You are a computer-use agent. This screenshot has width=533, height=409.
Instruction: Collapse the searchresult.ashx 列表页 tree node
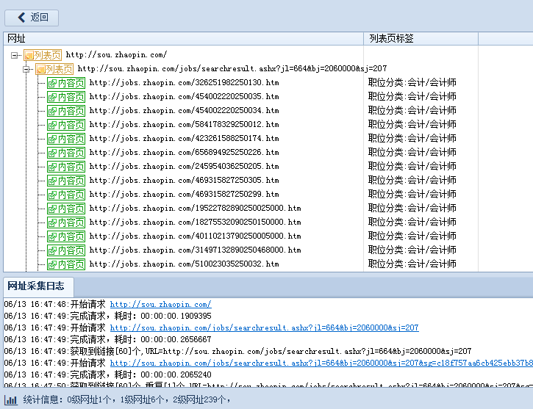click(26, 69)
